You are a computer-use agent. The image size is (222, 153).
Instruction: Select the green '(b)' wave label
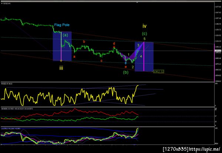[126, 72]
